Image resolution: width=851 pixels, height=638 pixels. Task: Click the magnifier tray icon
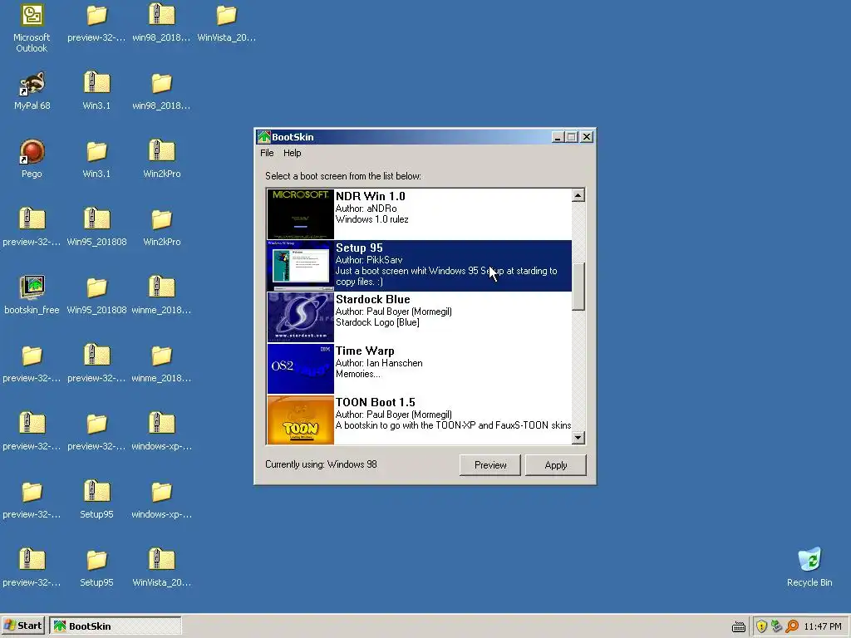click(792, 626)
